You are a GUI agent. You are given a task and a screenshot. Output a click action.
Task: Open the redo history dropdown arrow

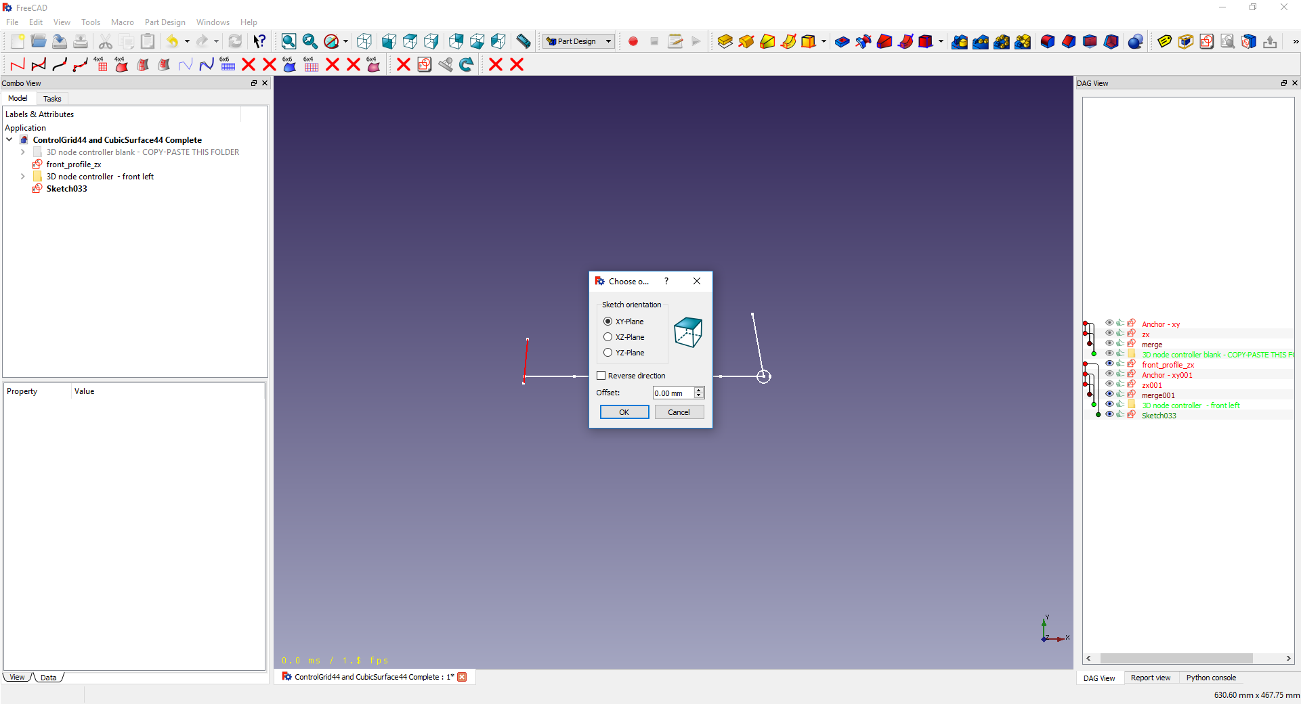point(216,41)
